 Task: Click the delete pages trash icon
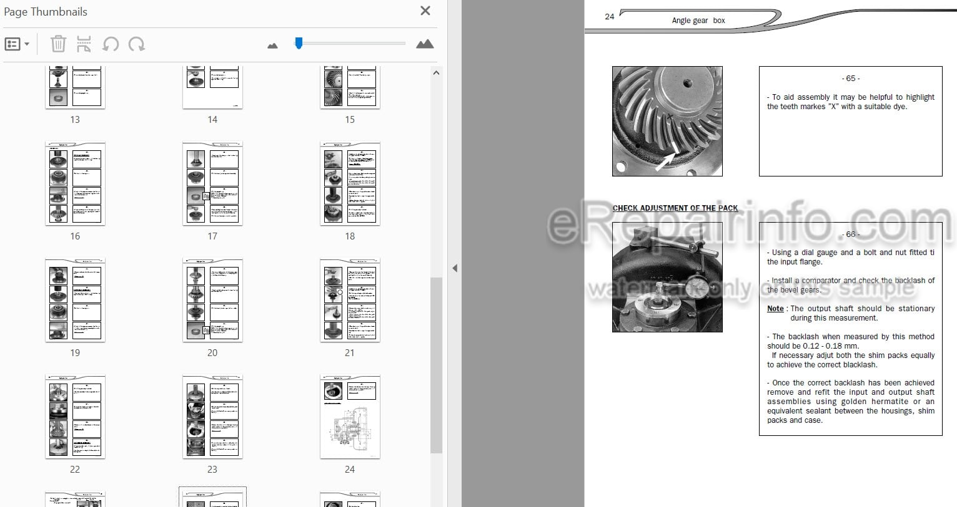pos(58,44)
